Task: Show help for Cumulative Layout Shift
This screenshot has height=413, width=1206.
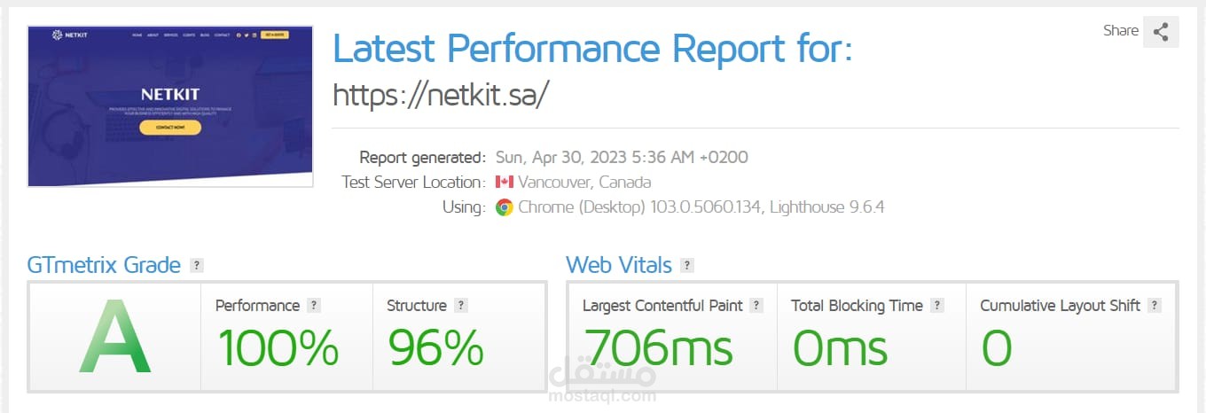Action: (1154, 306)
